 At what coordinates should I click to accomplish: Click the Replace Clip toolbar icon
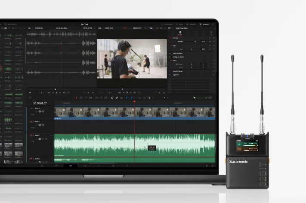pyautogui.click(x=106, y=98)
